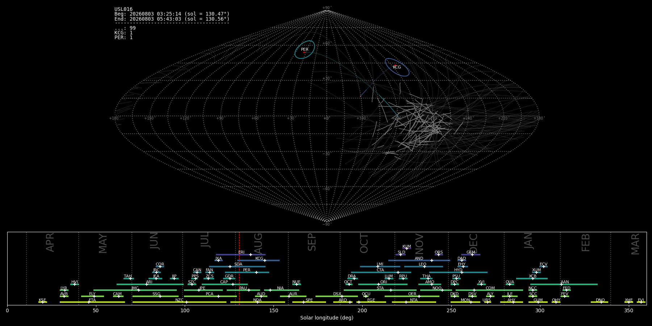Click the DEC month label on timeline

pyautogui.click(x=473, y=243)
